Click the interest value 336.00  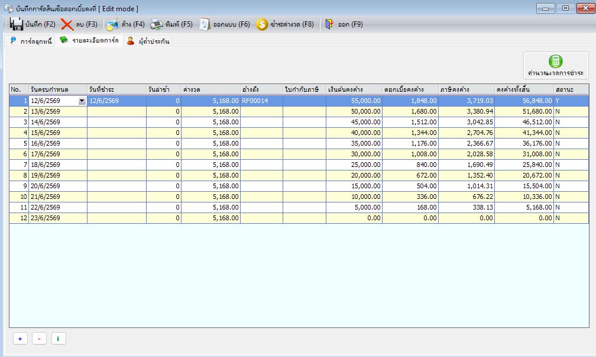point(410,197)
